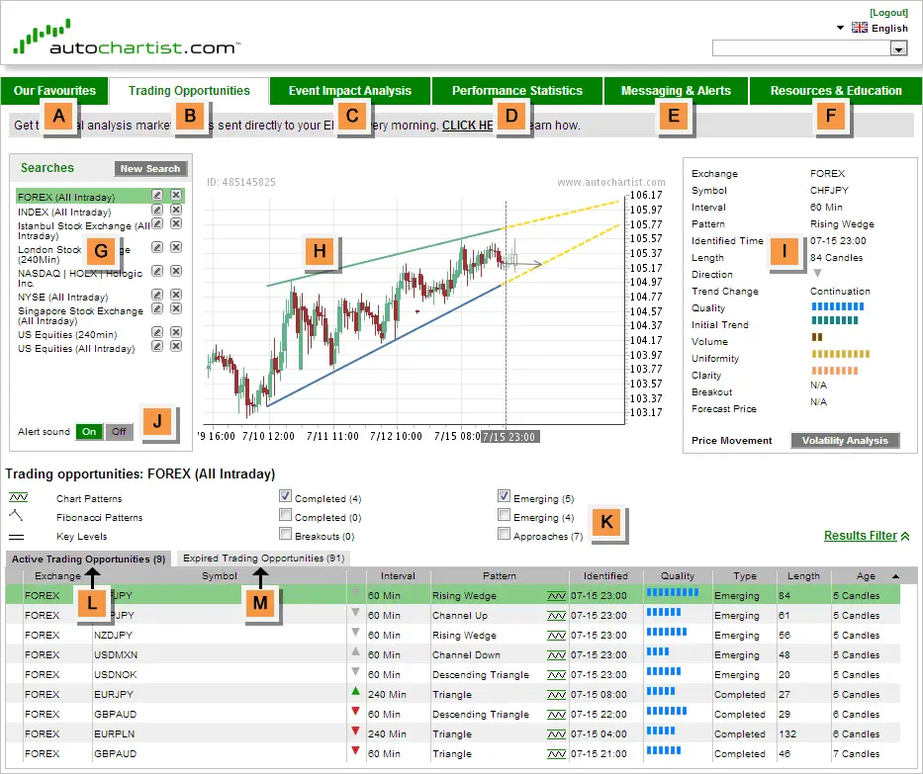Click the autochartist.com logo
The width and height of the screenshot is (923, 774).
pyautogui.click(x=127, y=42)
